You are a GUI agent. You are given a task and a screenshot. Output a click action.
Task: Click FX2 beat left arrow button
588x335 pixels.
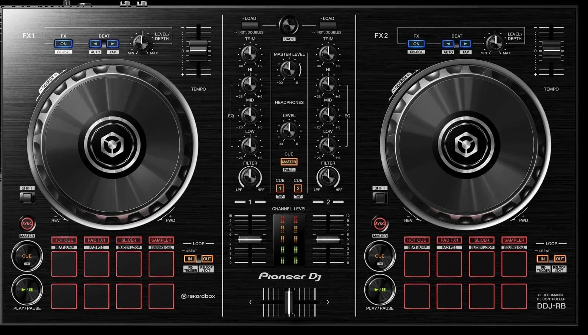click(448, 44)
